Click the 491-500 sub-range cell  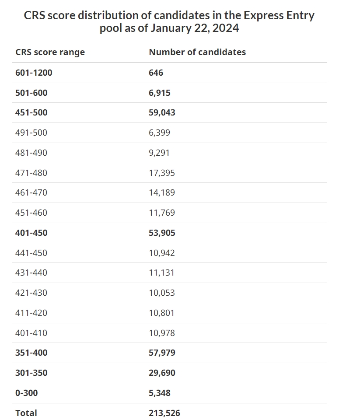click(31, 133)
